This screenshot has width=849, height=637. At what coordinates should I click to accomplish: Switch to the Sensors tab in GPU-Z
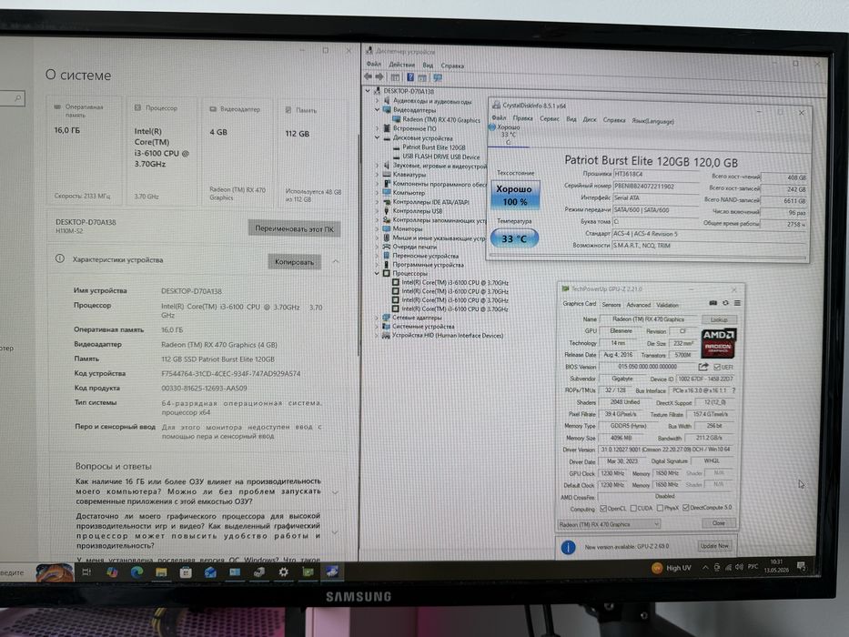point(611,305)
